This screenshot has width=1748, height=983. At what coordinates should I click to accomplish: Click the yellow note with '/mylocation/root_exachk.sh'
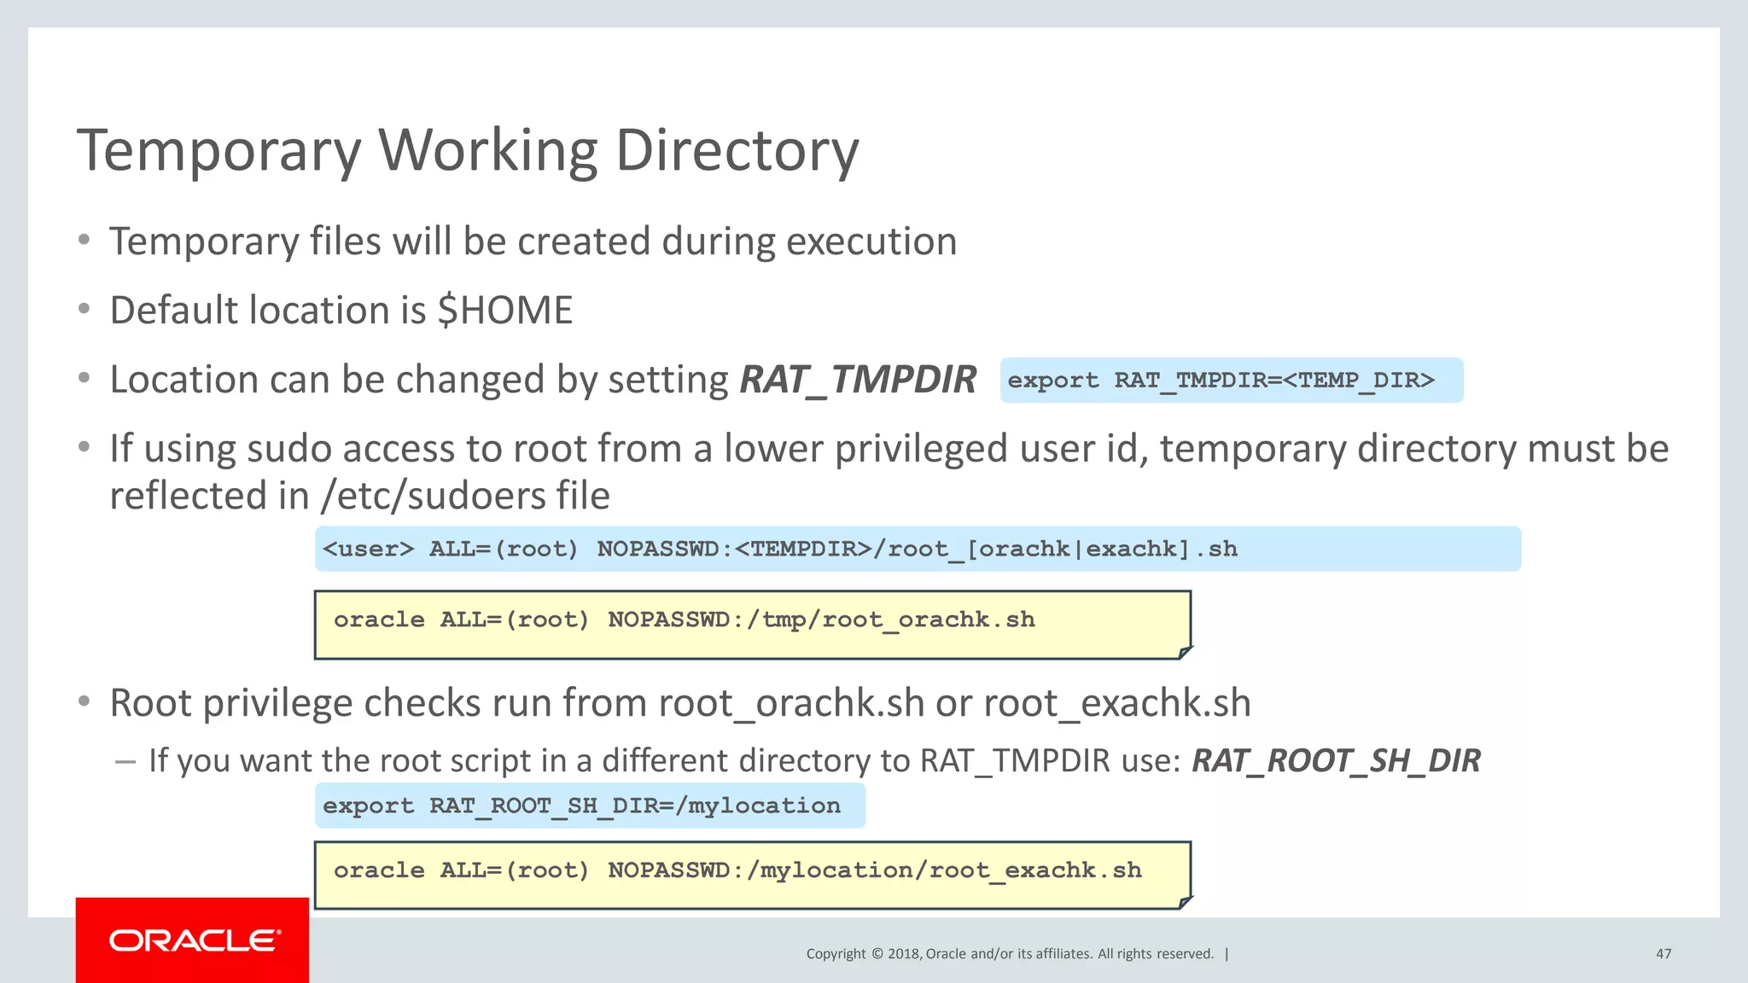[753, 875]
